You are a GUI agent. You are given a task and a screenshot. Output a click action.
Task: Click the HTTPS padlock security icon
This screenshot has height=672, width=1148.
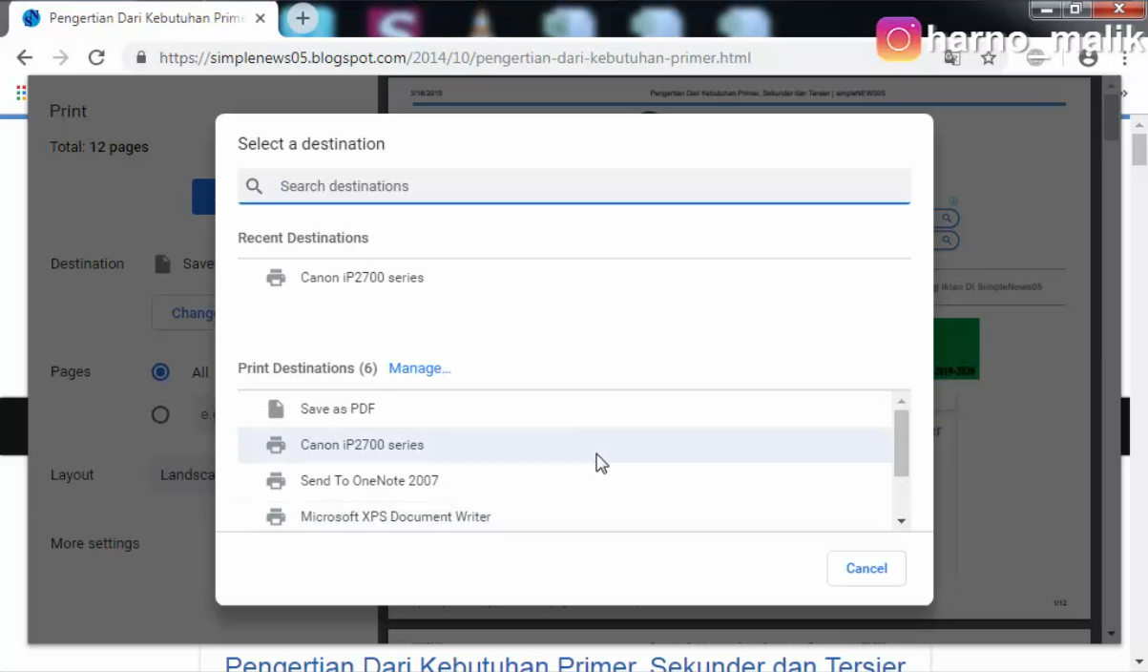point(139,57)
